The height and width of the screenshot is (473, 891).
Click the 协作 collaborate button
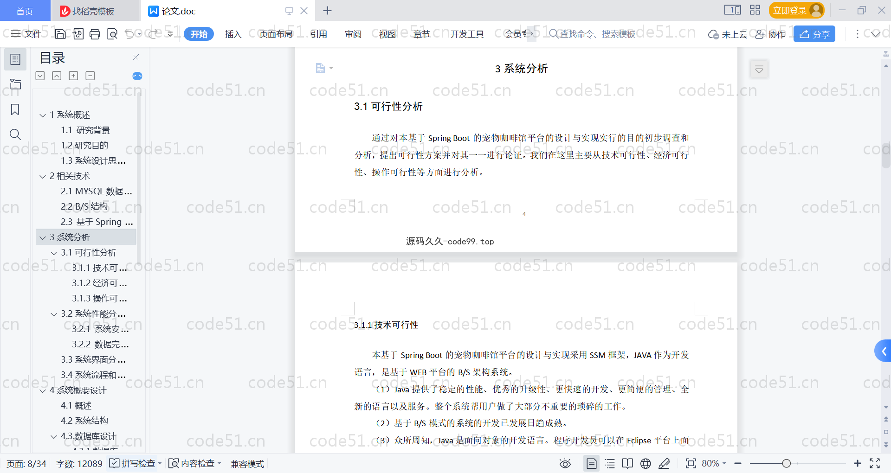770,34
